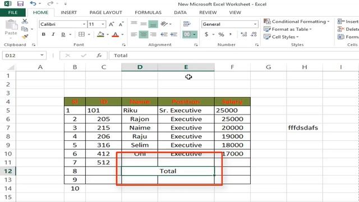Select cell containing fffdsdafs
The height and width of the screenshot is (202, 359).
[x=305, y=128]
